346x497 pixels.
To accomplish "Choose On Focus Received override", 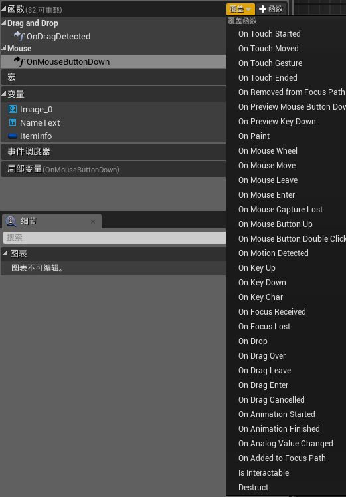I will tap(272, 311).
